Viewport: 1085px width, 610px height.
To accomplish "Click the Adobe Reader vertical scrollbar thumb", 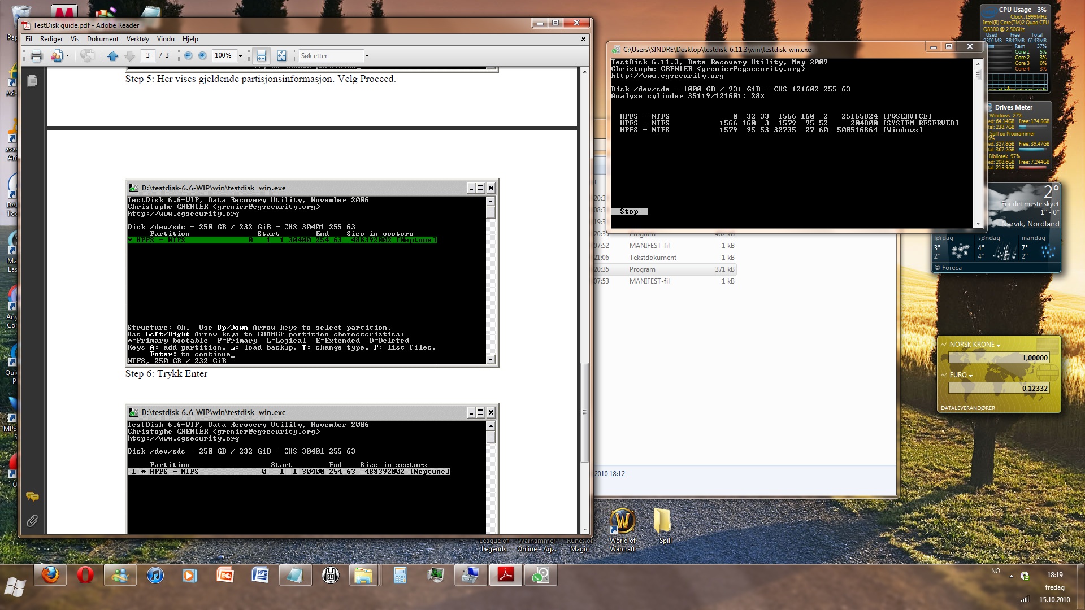I will coord(585,412).
